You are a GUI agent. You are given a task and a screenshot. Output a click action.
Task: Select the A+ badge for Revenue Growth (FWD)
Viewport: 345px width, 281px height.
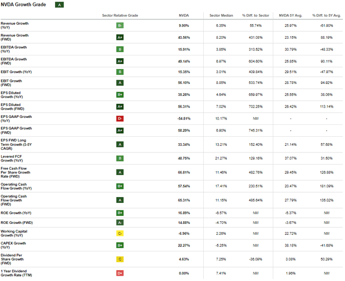point(120,37)
